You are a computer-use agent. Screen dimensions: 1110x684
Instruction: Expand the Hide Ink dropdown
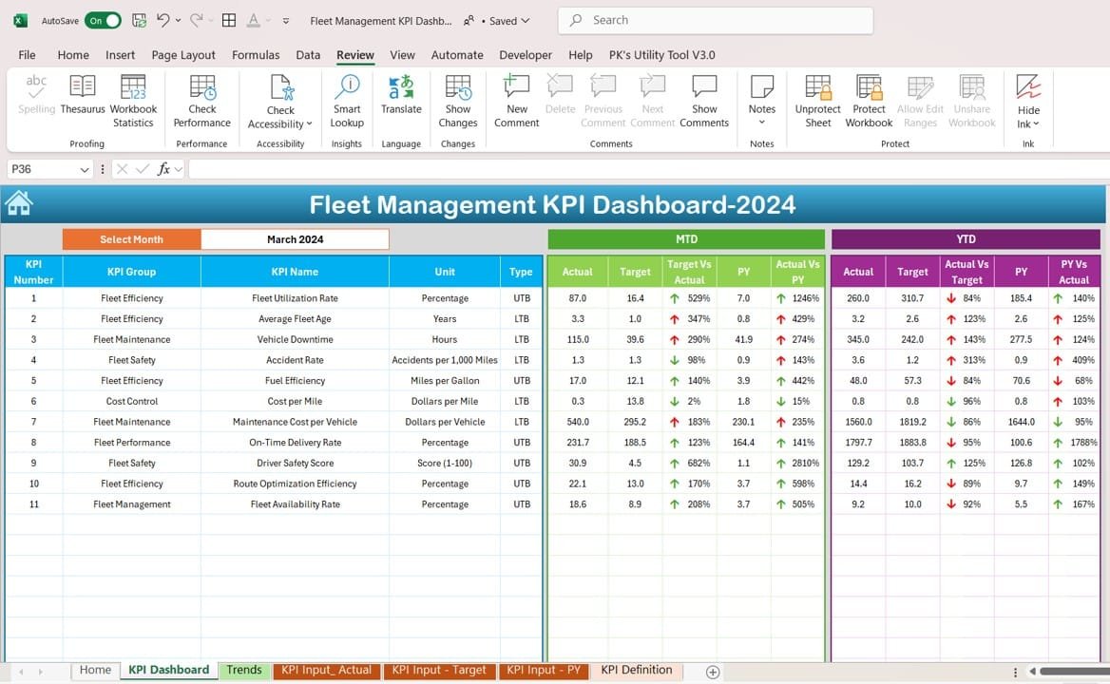coord(1035,124)
